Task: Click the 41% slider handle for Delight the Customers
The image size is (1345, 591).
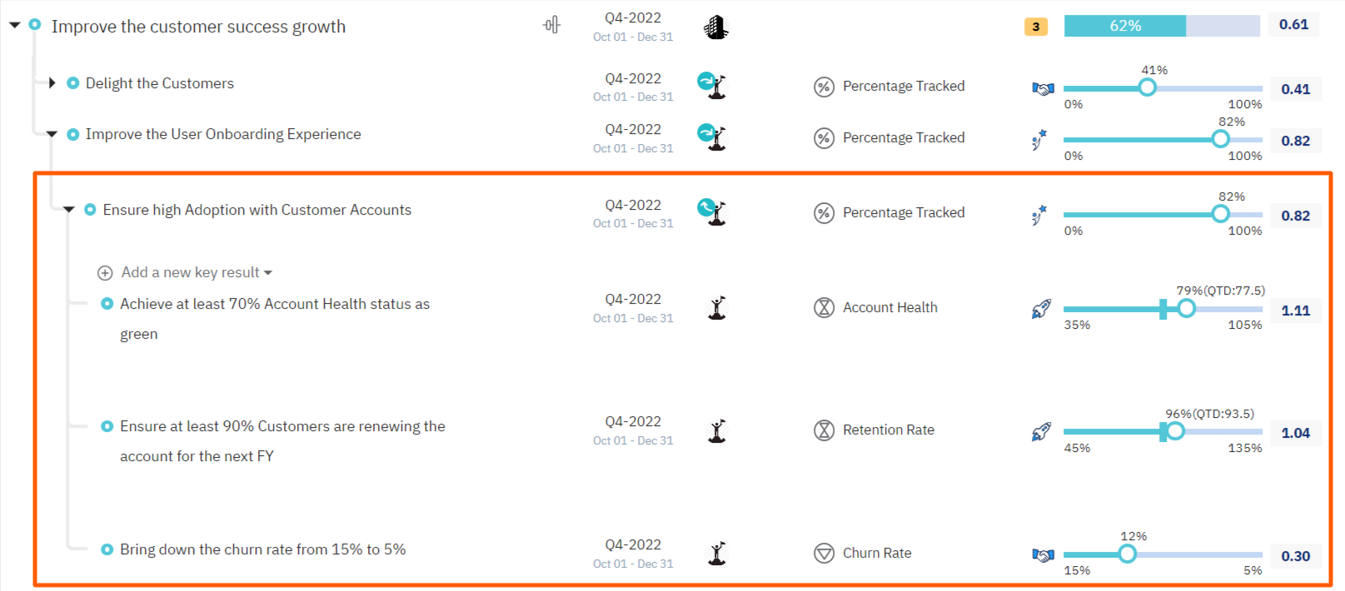Action: tap(1147, 87)
